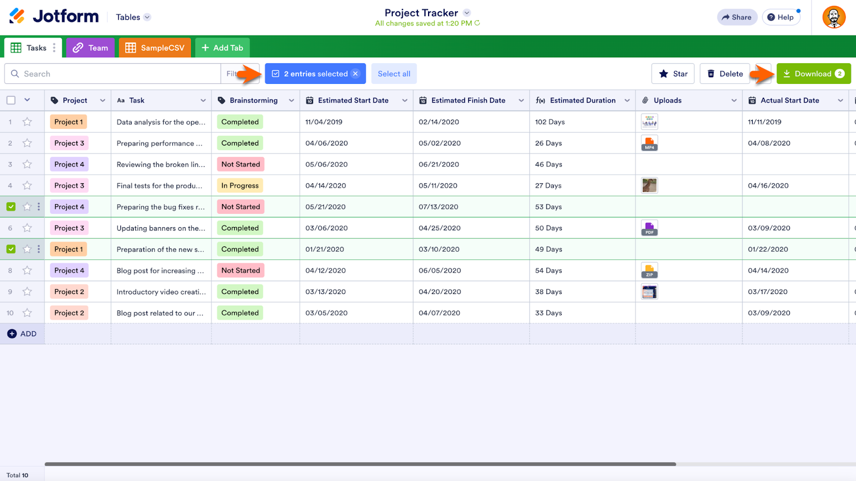Click the horizontal scrollbar

pyautogui.click(x=360, y=464)
